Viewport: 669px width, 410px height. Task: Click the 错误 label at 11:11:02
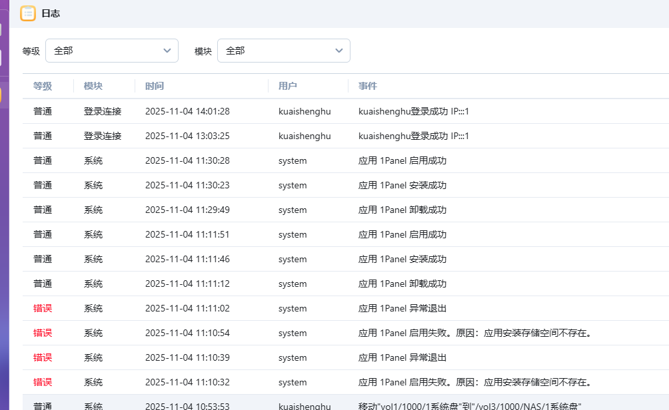pyautogui.click(x=43, y=308)
